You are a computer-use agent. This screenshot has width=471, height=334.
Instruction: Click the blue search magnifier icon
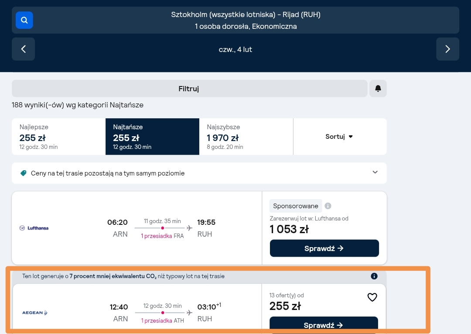click(24, 20)
